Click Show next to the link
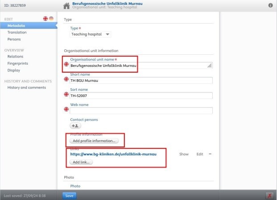This screenshot has height=200, width=277. point(184,154)
